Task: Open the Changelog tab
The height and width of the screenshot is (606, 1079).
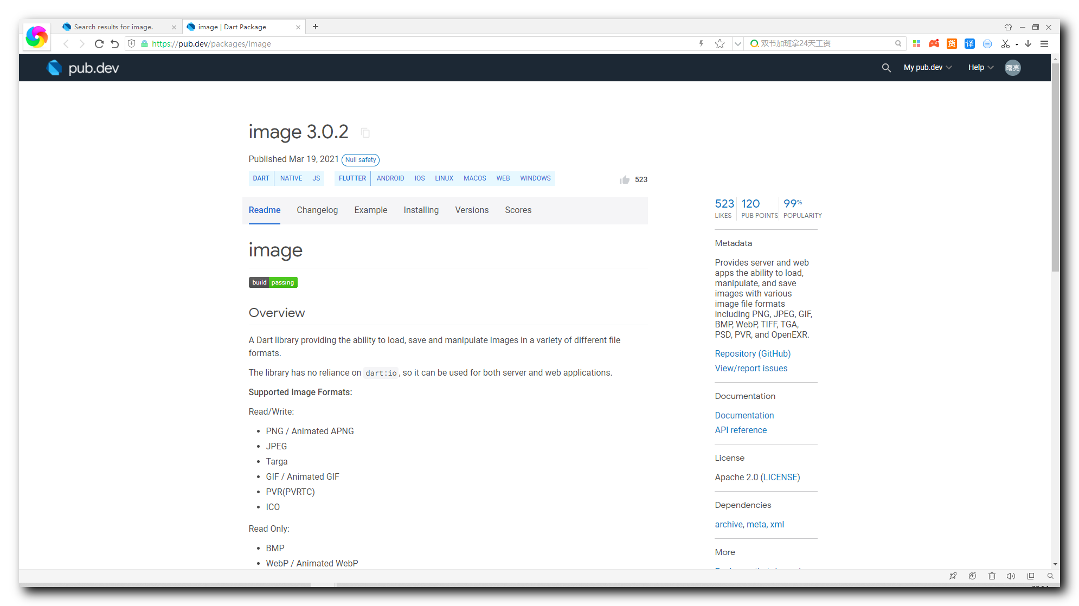Action: coord(317,210)
